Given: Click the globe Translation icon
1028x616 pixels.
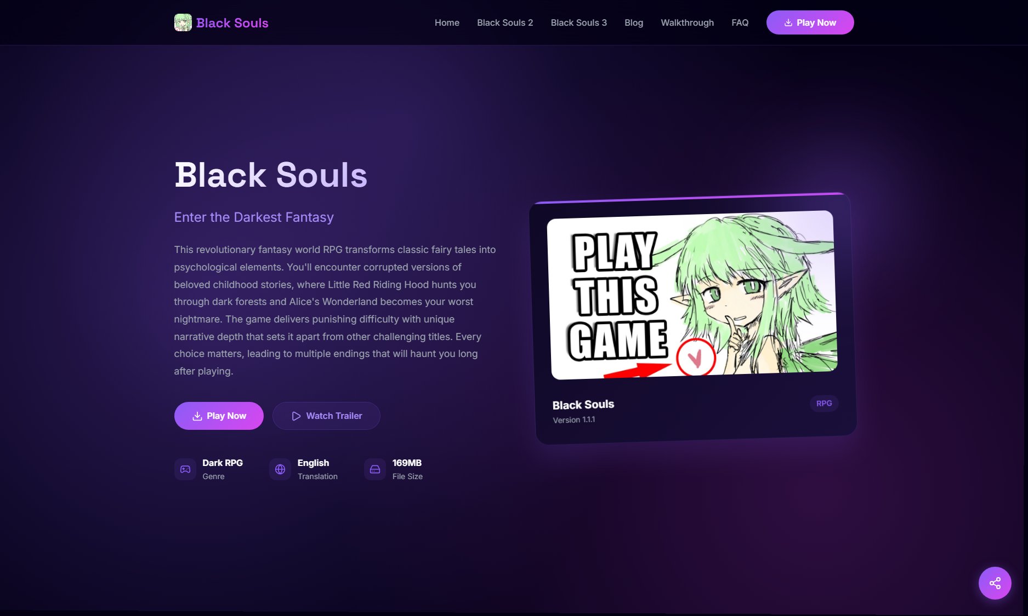Looking at the screenshot, I should (280, 469).
